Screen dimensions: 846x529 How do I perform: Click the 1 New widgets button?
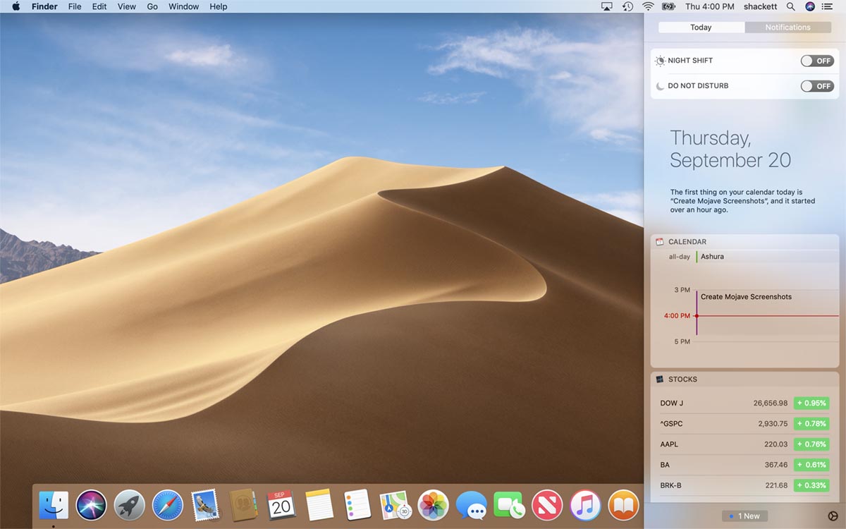744,516
